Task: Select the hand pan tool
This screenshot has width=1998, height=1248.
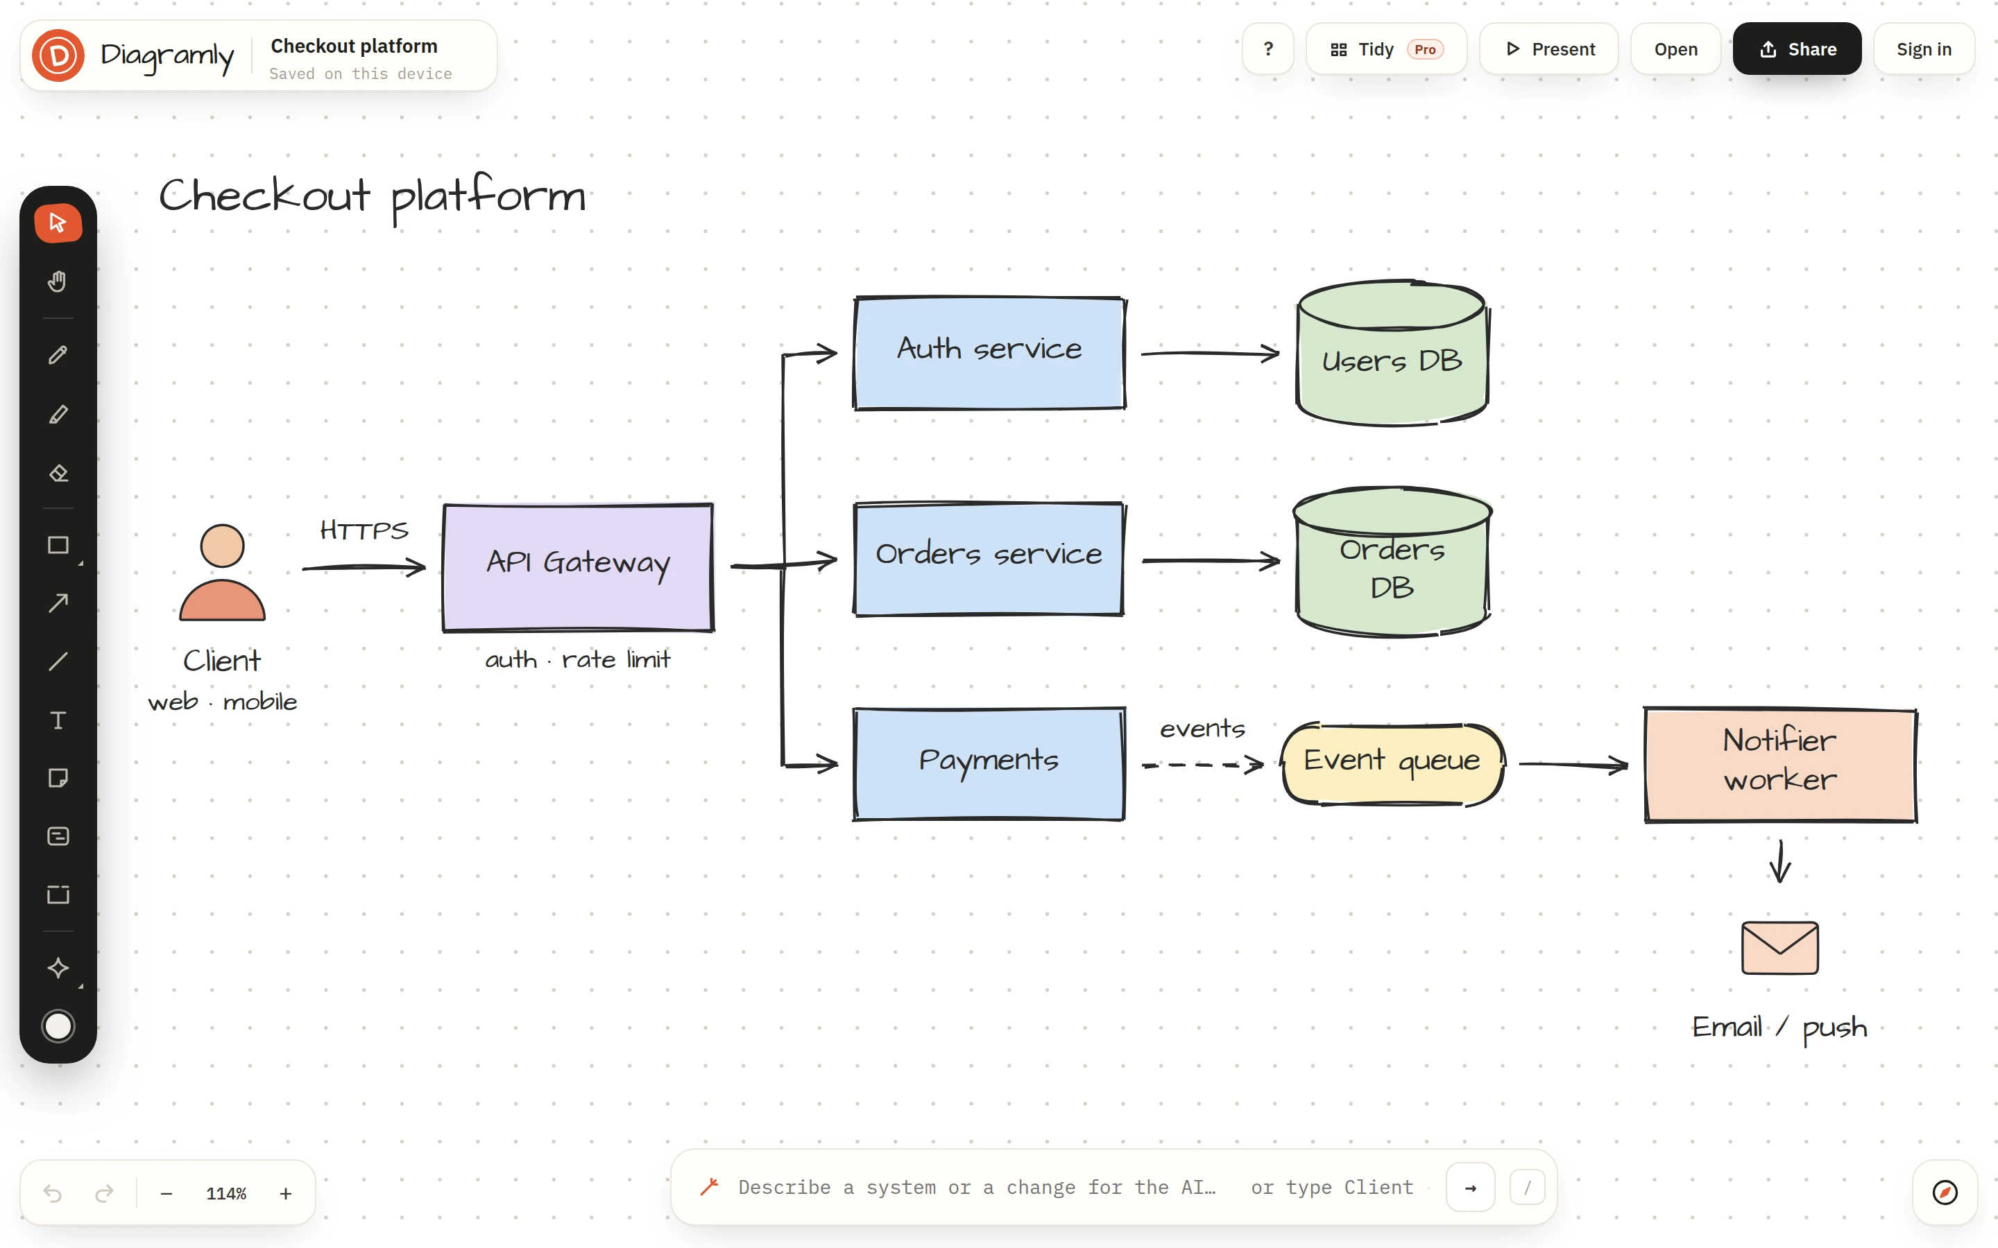Action: (58, 281)
